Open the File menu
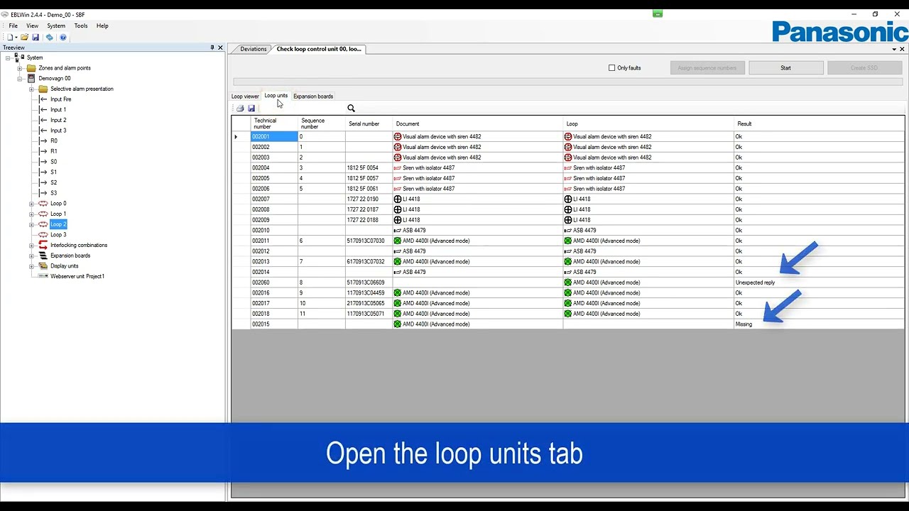 (x=13, y=26)
